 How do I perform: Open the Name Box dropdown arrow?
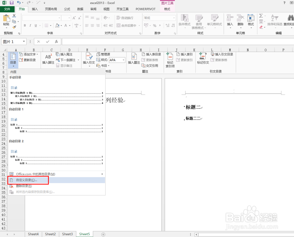24,41
